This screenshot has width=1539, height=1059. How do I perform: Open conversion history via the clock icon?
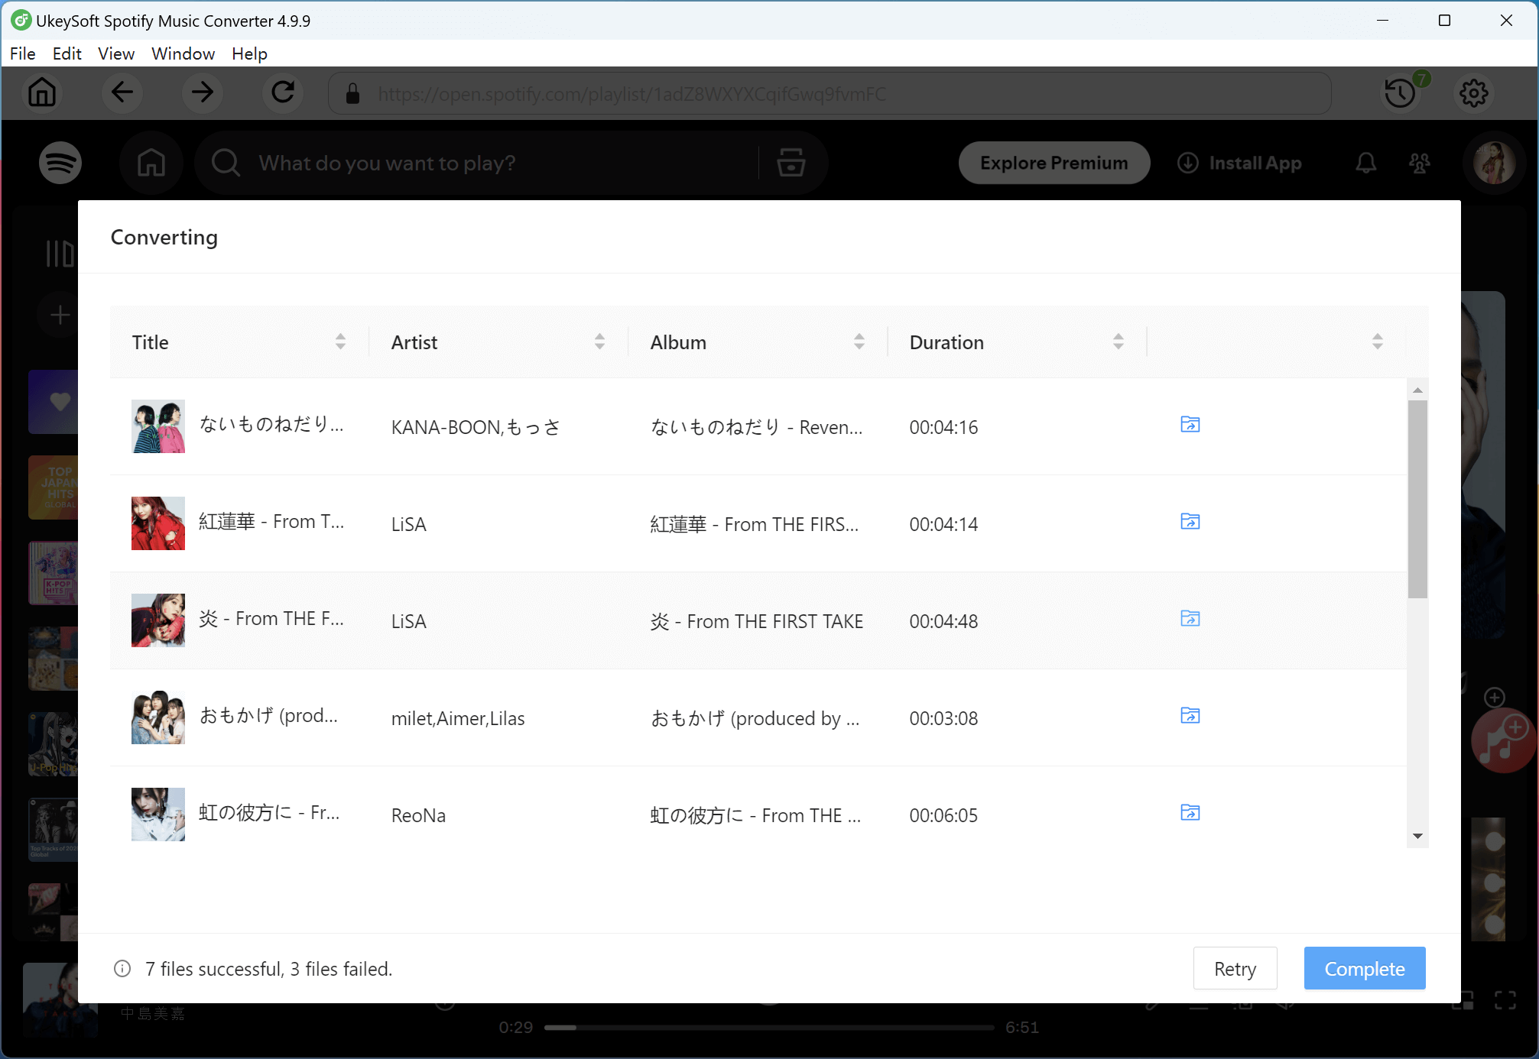(x=1399, y=92)
